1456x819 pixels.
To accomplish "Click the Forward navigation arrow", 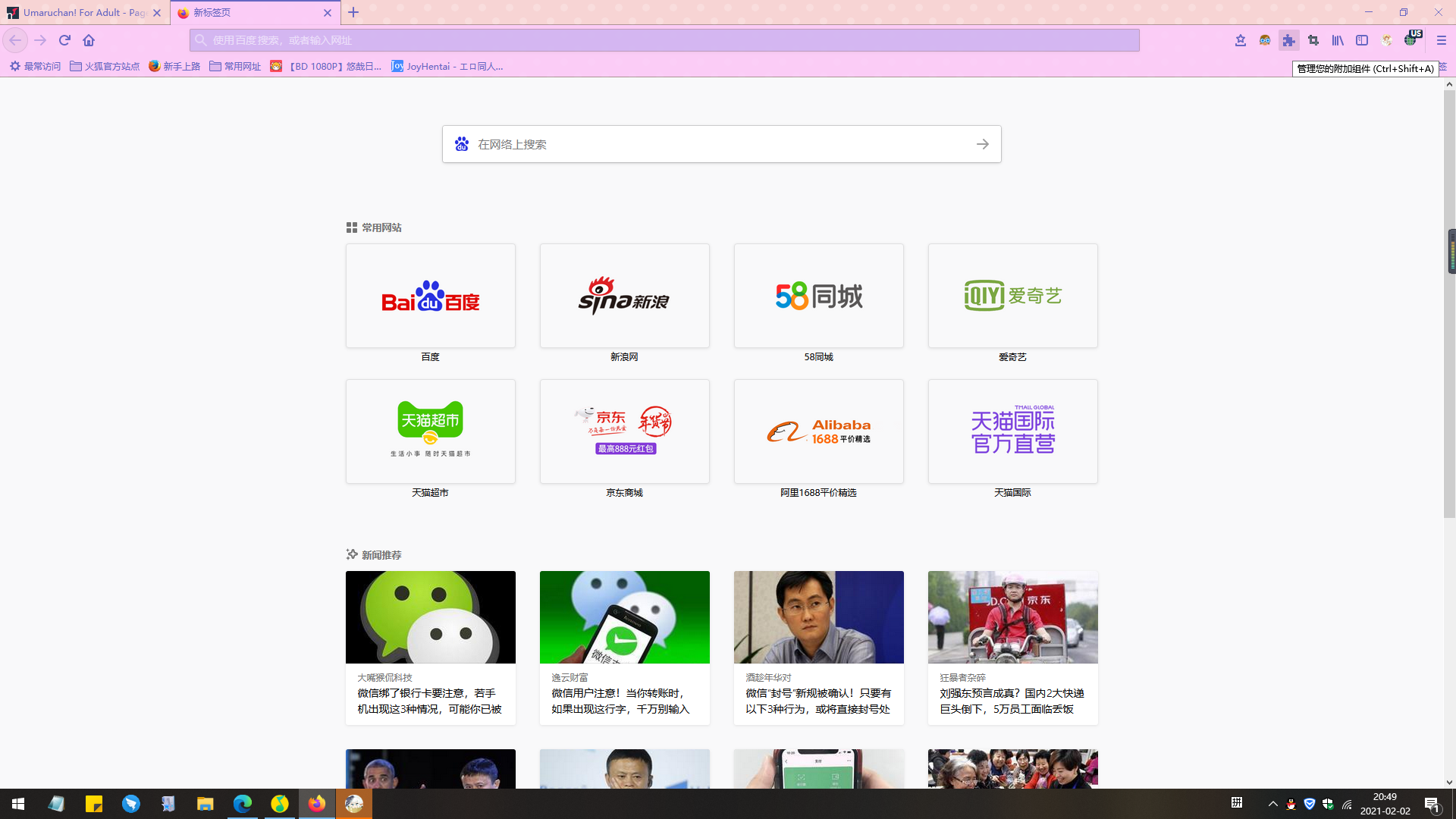I will pyautogui.click(x=41, y=40).
